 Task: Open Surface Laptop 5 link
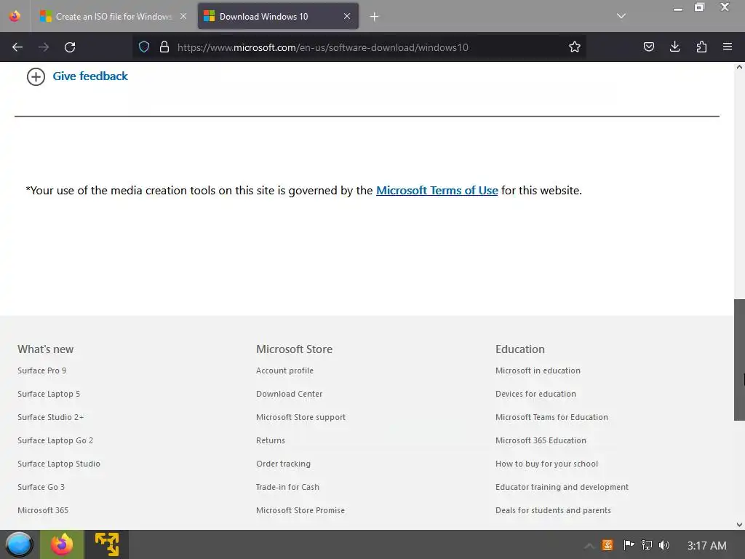coord(49,394)
